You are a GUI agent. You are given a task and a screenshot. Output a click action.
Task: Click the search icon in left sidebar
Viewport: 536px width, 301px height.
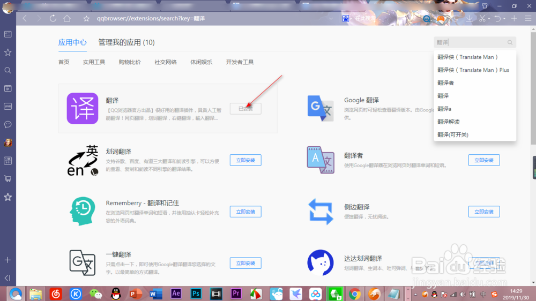tap(8, 70)
